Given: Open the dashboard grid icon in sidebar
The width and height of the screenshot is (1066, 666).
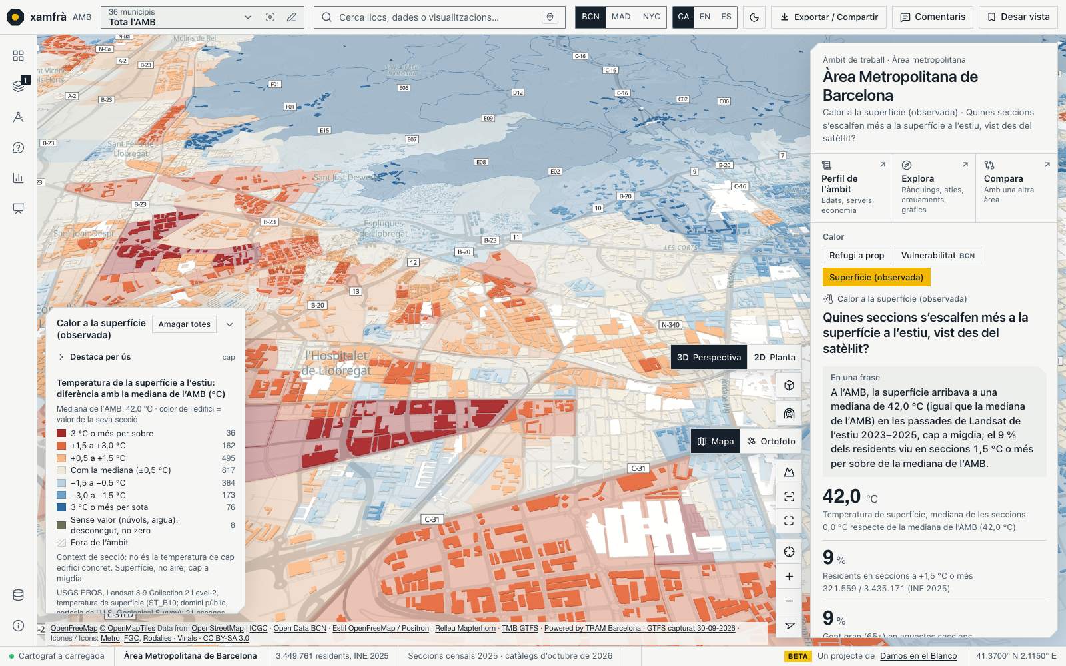Looking at the screenshot, I should point(18,55).
